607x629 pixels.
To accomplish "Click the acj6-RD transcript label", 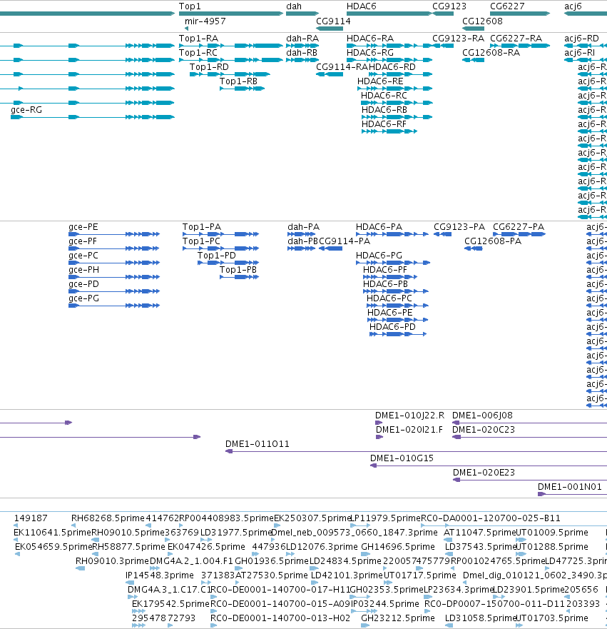I will coord(581,39).
